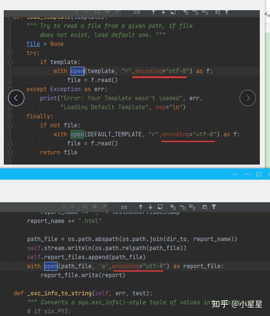This screenshot has width=270, height=316.
Task: Show previous image with left arrow button
Action: click(x=16, y=98)
